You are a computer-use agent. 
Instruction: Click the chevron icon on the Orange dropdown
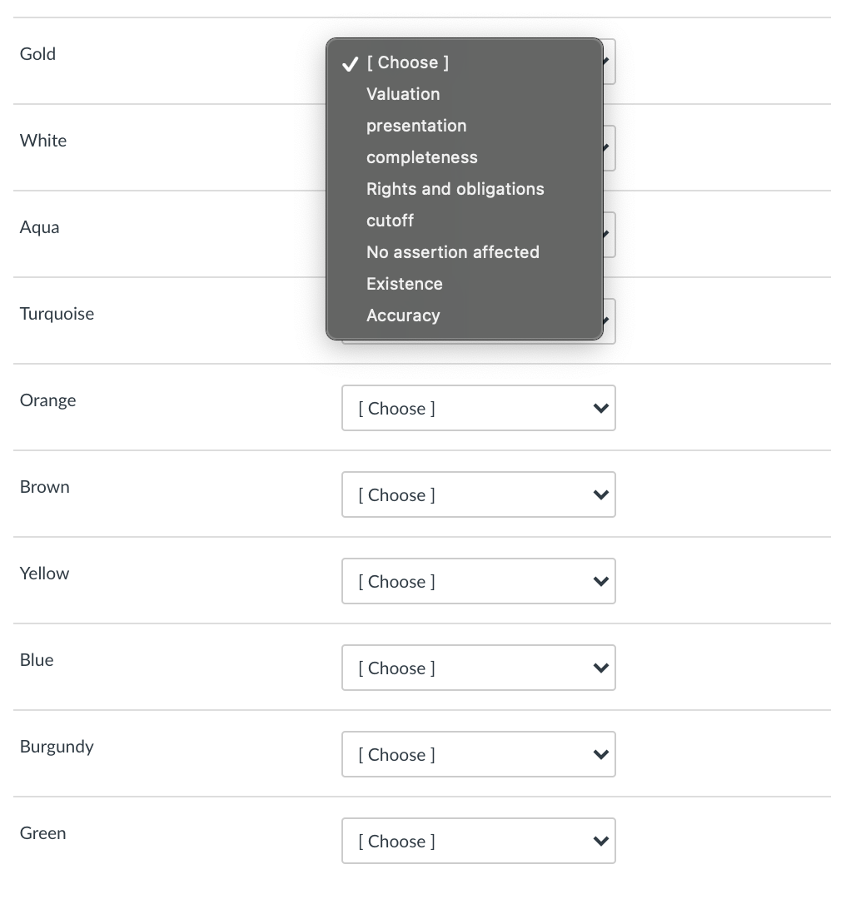pos(600,408)
